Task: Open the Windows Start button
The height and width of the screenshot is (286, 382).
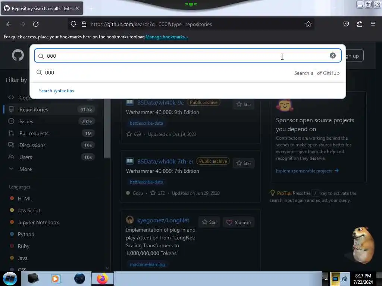Action: (10, 279)
